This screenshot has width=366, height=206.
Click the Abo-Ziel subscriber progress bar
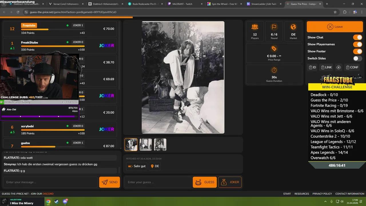39,116
